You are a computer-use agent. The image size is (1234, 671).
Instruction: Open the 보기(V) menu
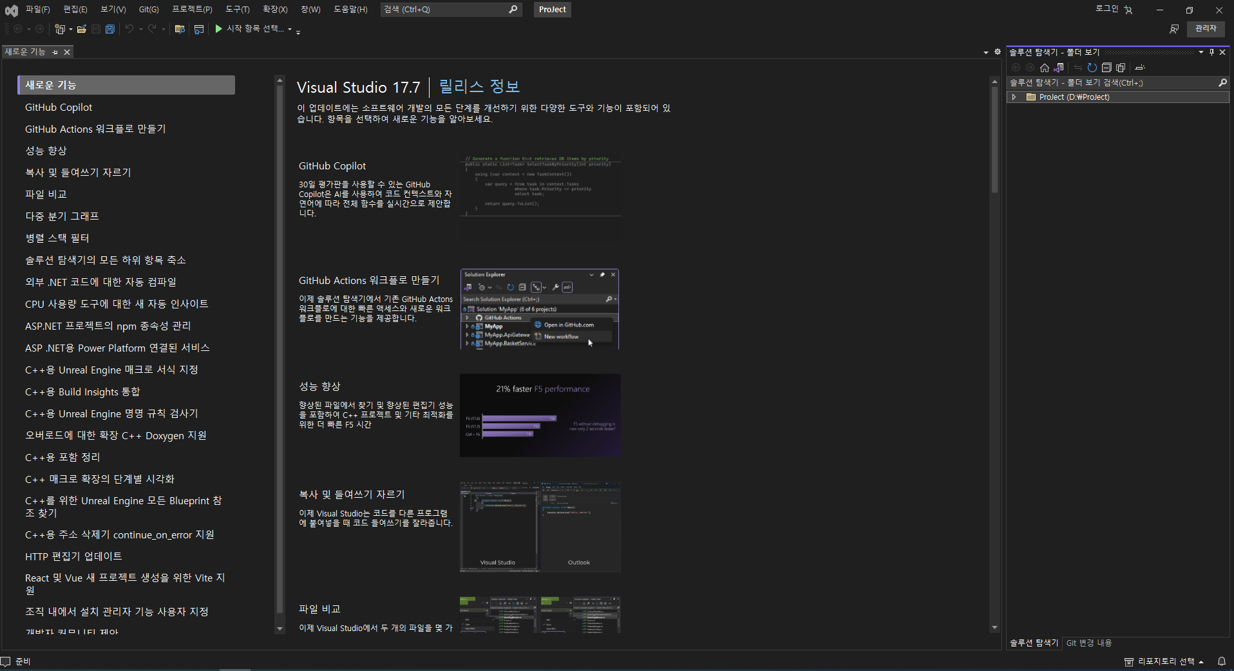[113, 10]
